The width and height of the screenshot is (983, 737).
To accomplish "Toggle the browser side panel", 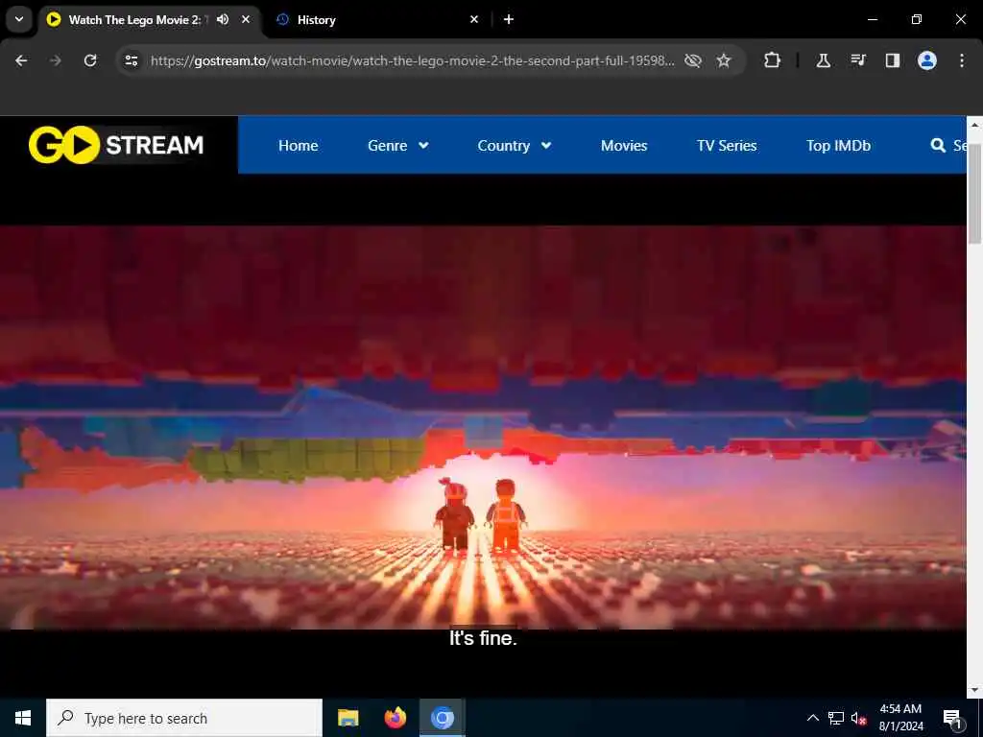I will [892, 60].
